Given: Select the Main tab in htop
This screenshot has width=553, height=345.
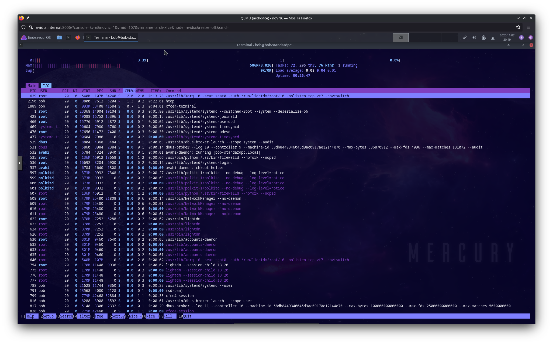Looking at the screenshot, I should pyautogui.click(x=32, y=85).
